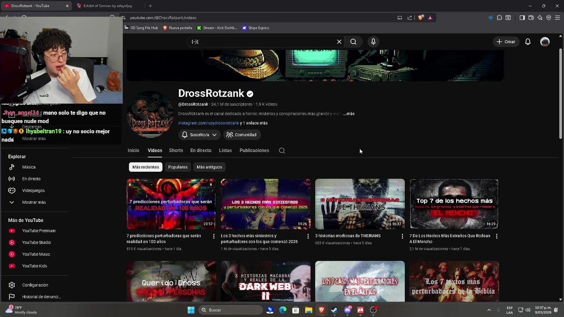This screenshot has width=564, height=317.
Task: Switch to the Publicaciones channel tab
Action: pos(254,151)
